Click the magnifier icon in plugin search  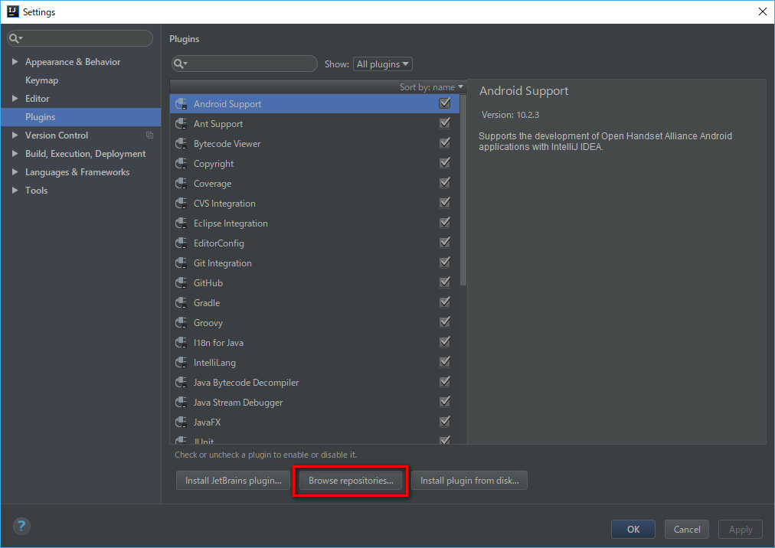coord(180,64)
